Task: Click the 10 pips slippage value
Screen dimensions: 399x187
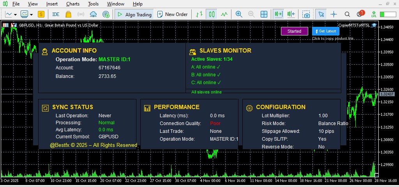Action: point(326,131)
